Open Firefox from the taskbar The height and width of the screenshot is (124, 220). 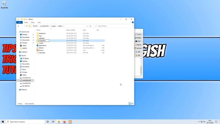(x=65, y=122)
